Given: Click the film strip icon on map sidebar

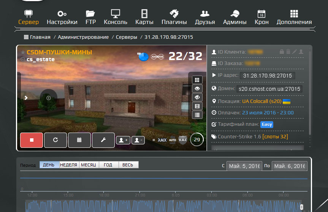Looking at the screenshot, I should pyautogui.click(x=197, y=106).
